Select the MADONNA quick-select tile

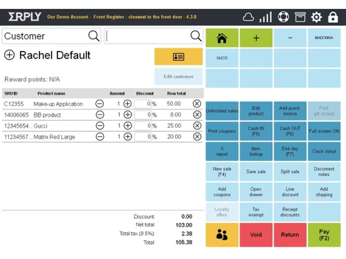point(324,38)
